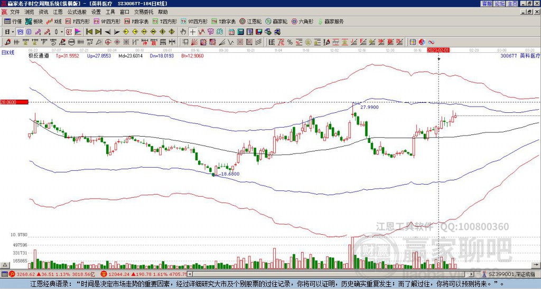Click the Gann fan lines icon

click(x=194, y=42)
